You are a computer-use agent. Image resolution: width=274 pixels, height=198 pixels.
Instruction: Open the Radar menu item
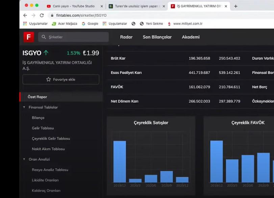pos(126,37)
